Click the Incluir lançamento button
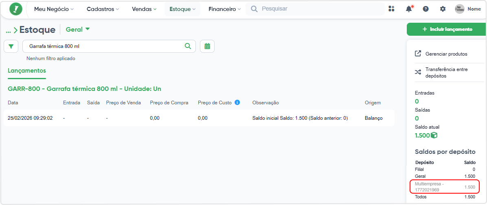The width and height of the screenshot is (487, 205). (x=447, y=29)
